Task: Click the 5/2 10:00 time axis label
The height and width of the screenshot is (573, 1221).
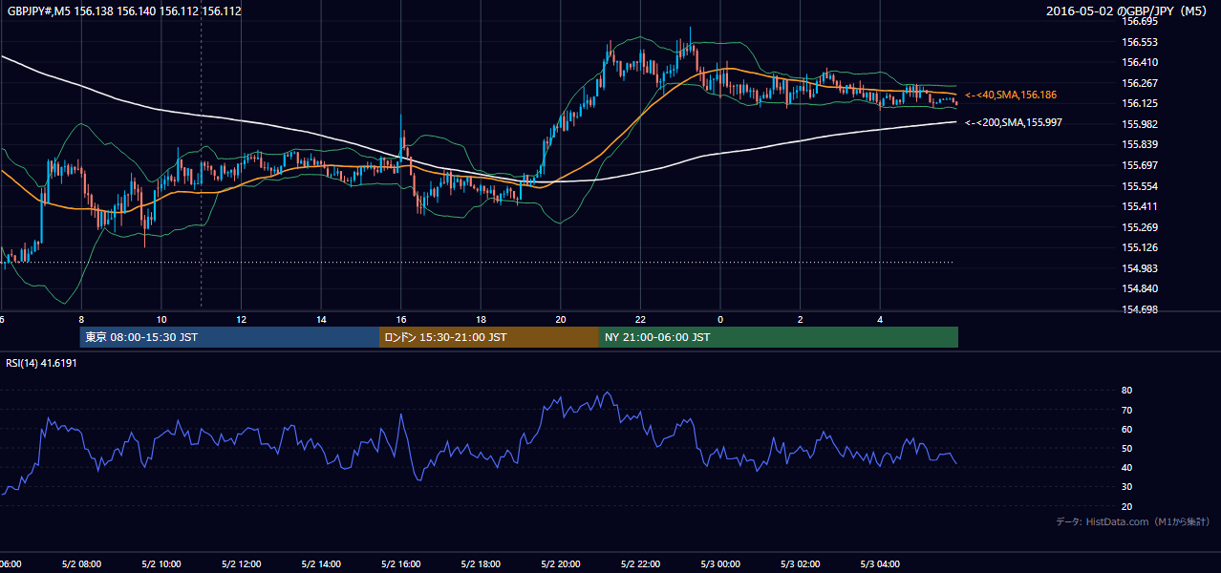Action: 161,564
